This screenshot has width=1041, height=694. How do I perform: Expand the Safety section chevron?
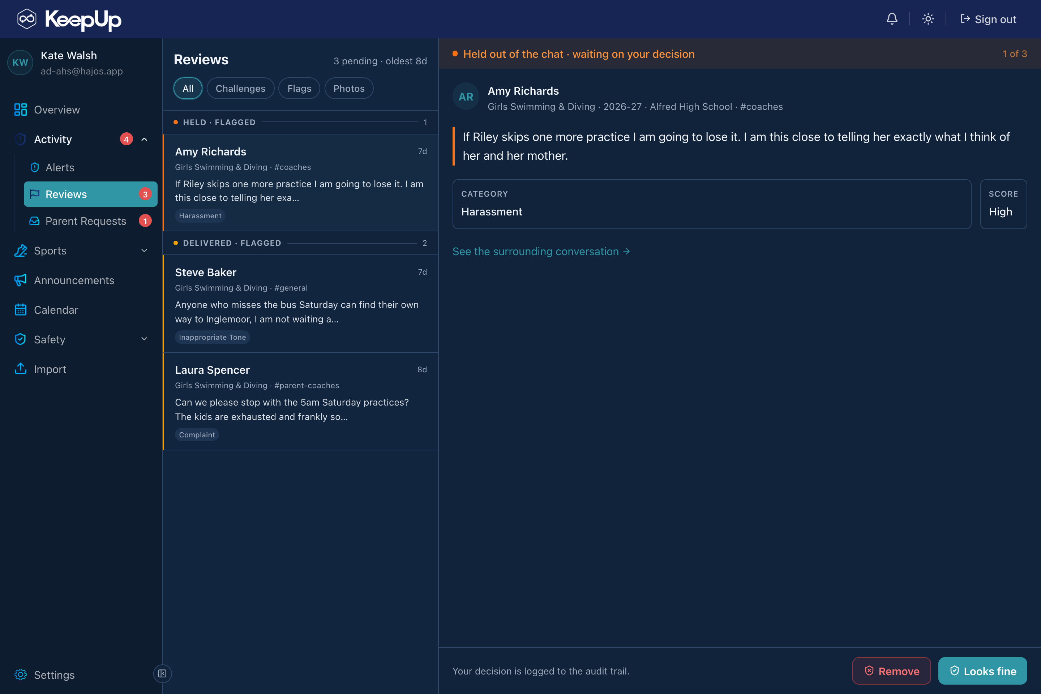[x=144, y=339]
